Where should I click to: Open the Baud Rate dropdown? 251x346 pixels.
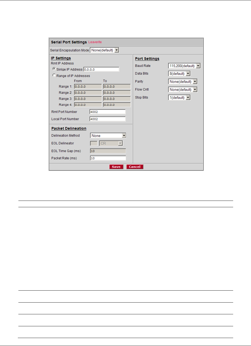tap(184, 66)
